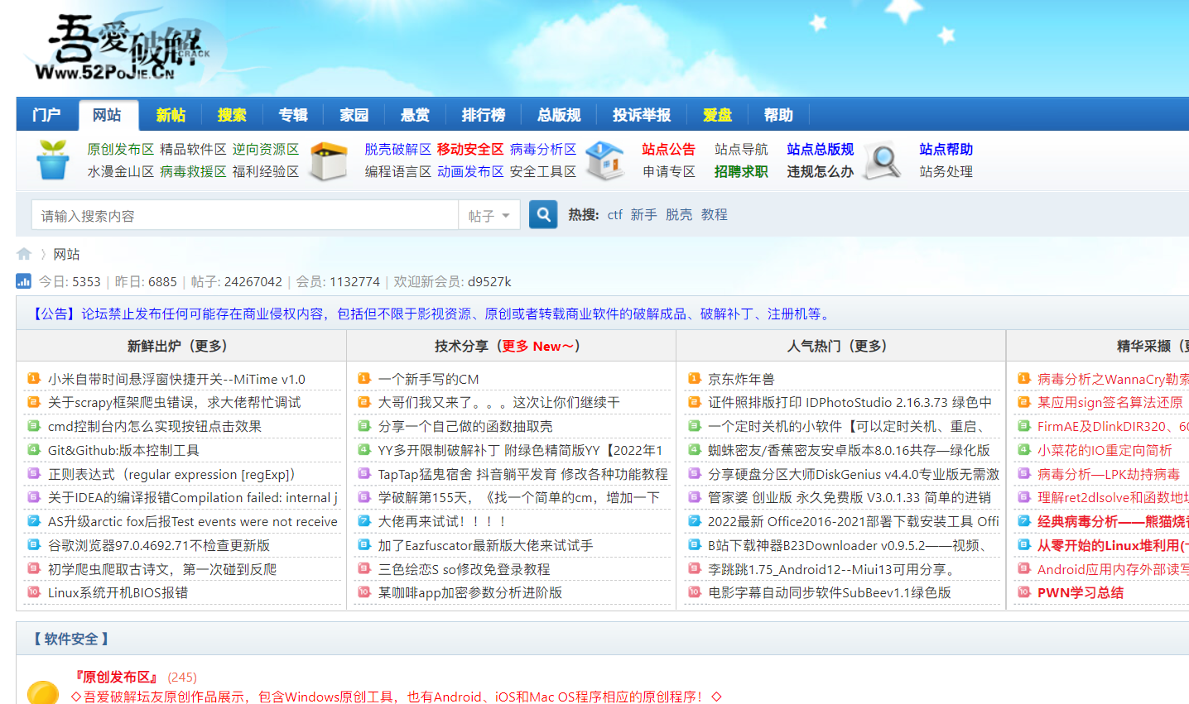Viewport: 1189px width, 704px height.
Task: Open the 帮助 navigation tab
Action: click(x=778, y=114)
